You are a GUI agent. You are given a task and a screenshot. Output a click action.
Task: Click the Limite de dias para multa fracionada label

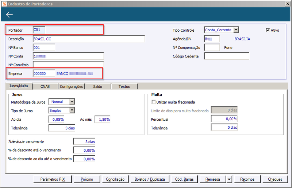point(180,111)
